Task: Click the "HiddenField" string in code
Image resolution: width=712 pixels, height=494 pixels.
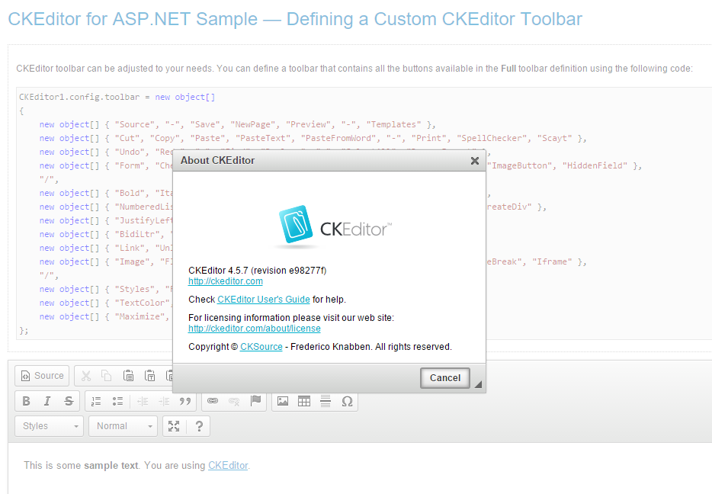Action: (595, 165)
